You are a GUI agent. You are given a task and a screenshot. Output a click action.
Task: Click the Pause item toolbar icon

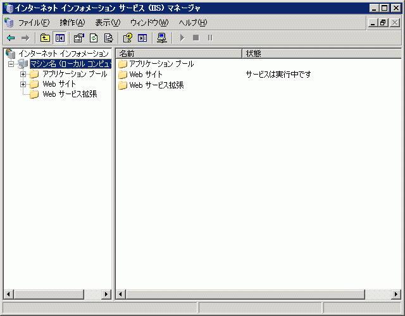[210, 38]
